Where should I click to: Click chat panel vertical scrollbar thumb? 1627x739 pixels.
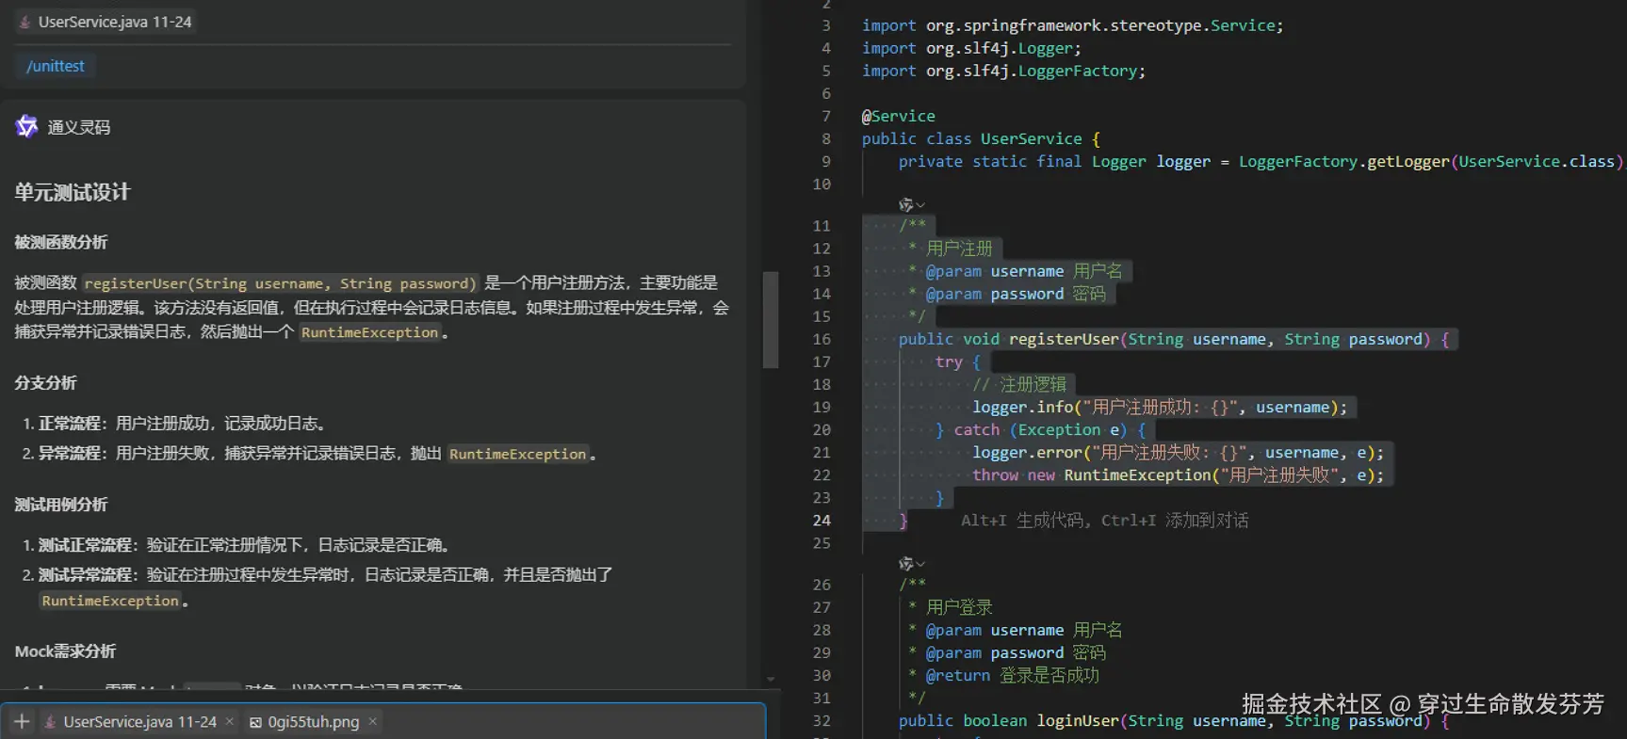[771, 319]
